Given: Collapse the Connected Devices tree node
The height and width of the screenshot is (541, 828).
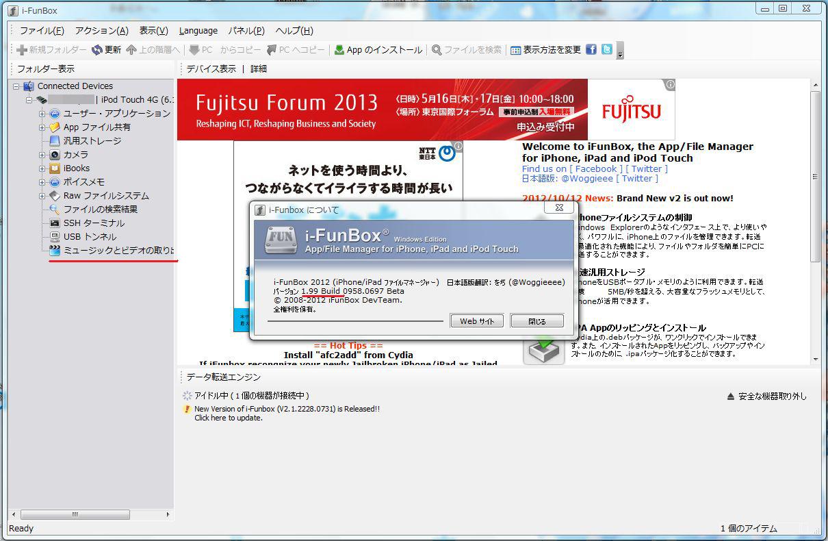Looking at the screenshot, I should (16, 86).
